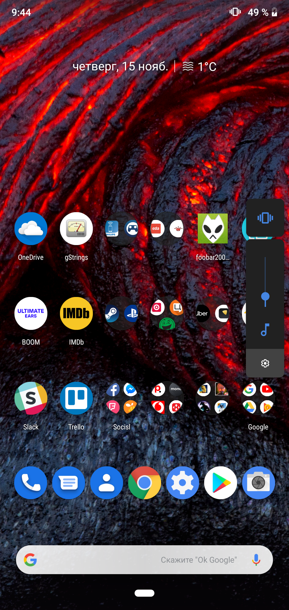
Task: Tap the voice search microphone
Action: (x=256, y=560)
